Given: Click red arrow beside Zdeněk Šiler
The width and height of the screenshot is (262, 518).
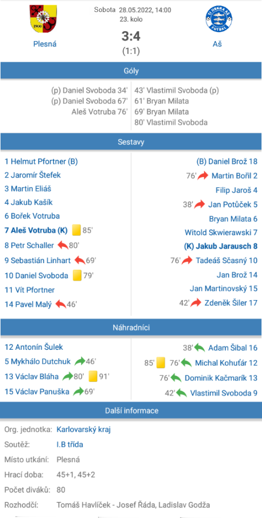Looking at the screenshot, I should point(196,303).
